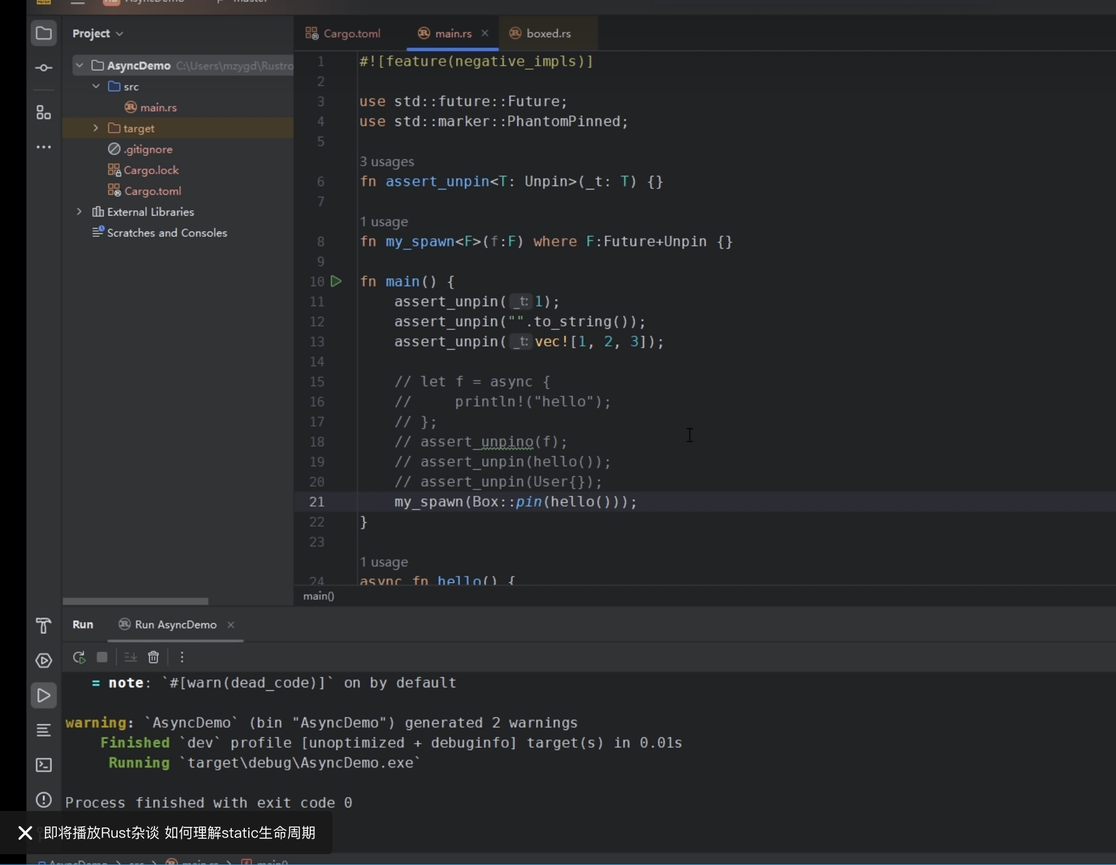Click the run gutter arrow beside fn main

[x=336, y=281]
